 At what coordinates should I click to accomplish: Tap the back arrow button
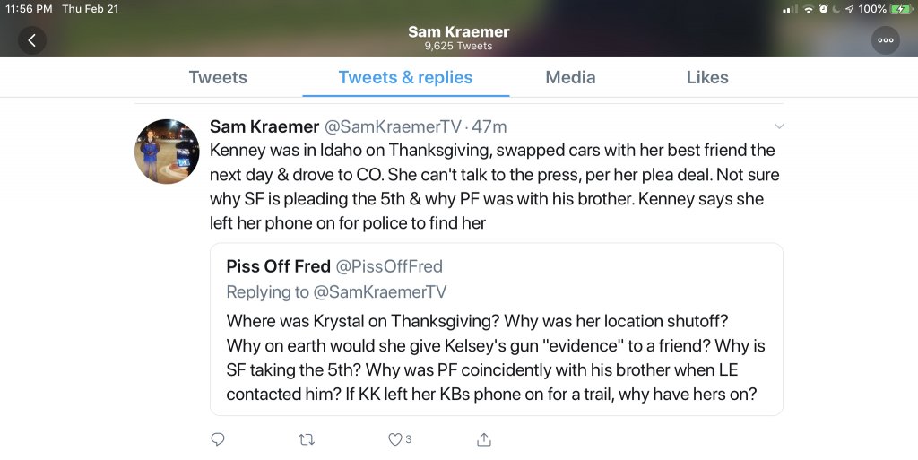click(32, 40)
